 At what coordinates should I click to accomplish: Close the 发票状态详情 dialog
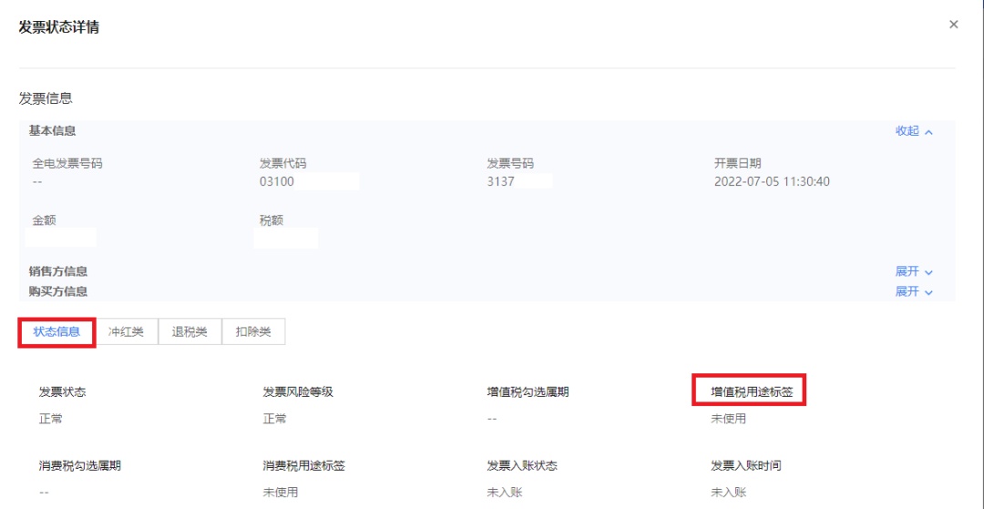coord(953,25)
